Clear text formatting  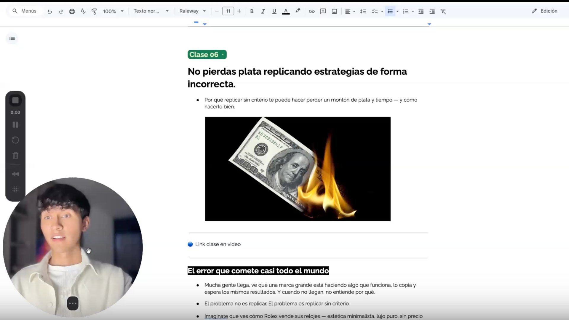click(443, 11)
